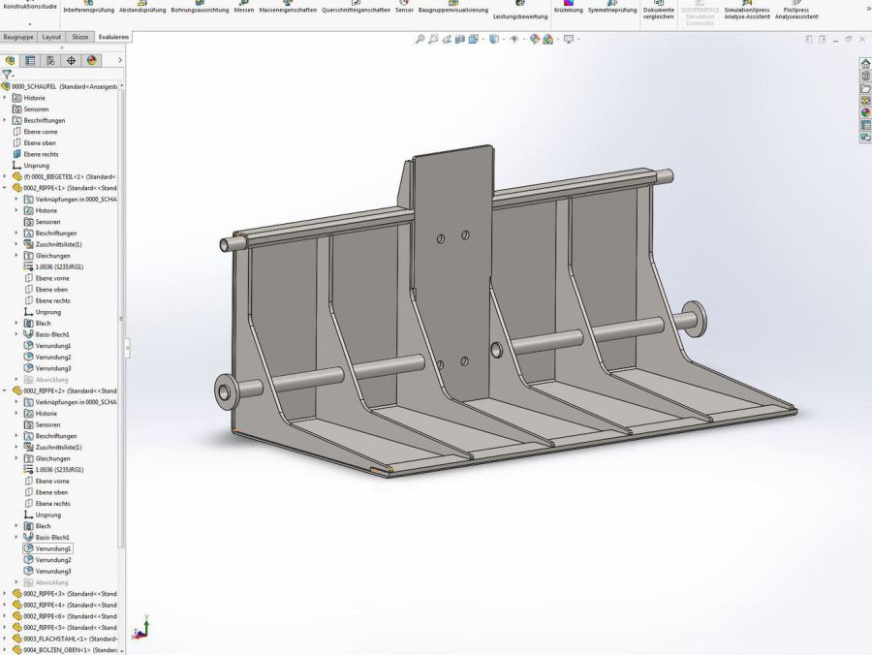The image size is (872, 655).
Task: Expand more manager tabs chevron
Action: click(x=119, y=61)
